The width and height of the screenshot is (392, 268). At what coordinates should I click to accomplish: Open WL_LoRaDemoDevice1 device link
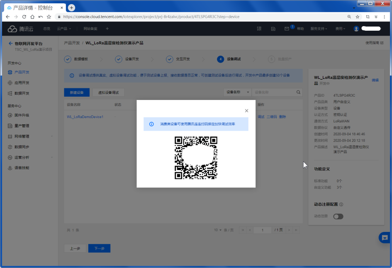point(85,117)
